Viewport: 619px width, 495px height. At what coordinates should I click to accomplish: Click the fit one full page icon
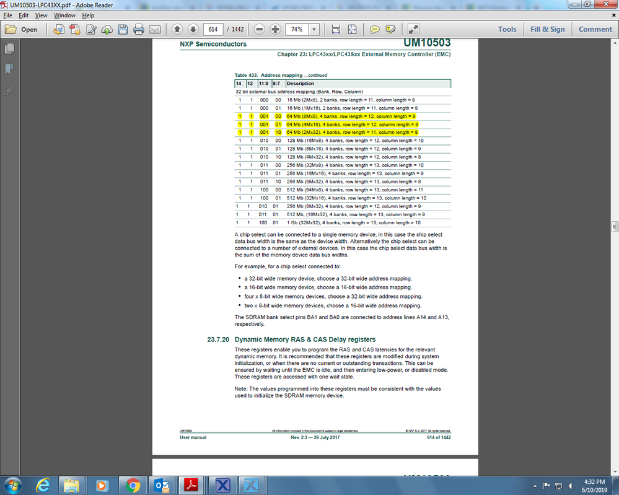(352, 29)
